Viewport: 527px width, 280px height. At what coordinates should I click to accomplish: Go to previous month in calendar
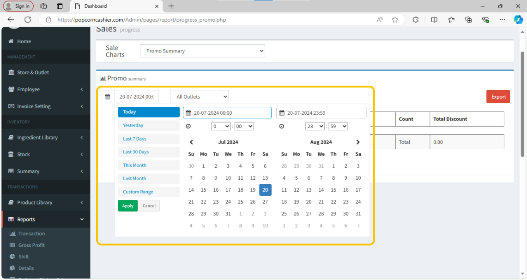191,142
